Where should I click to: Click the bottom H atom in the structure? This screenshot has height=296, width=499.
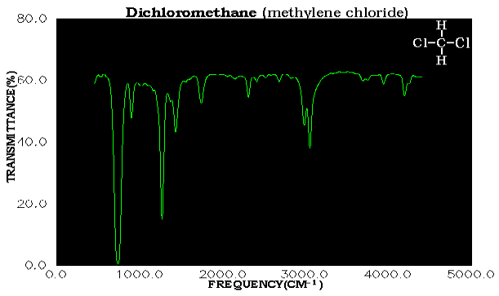click(441, 60)
